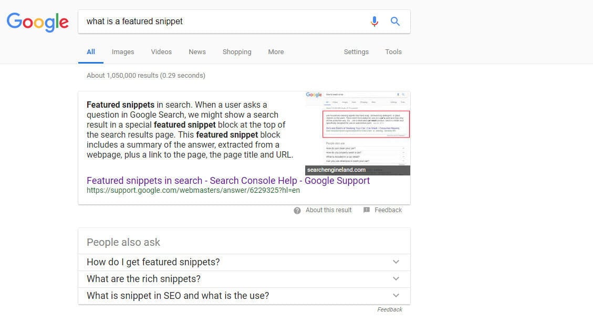
Task: Click the People also ask heading
Action: [123, 242]
